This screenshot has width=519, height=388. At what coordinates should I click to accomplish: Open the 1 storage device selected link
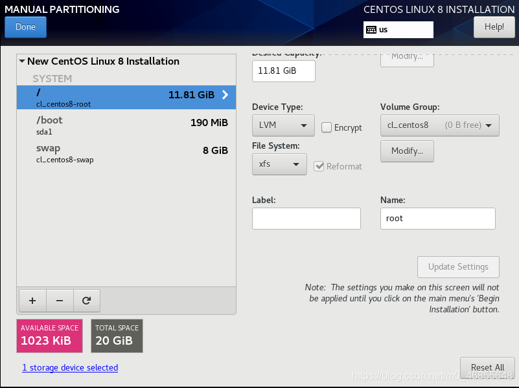point(70,367)
